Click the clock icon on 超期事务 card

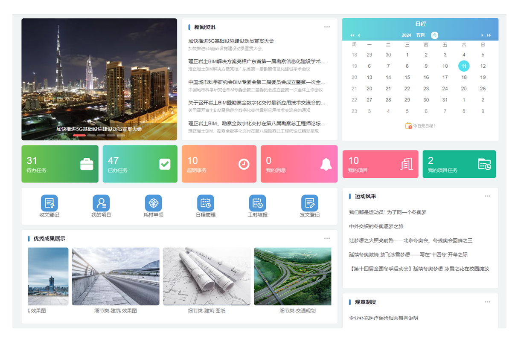click(x=244, y=164)
